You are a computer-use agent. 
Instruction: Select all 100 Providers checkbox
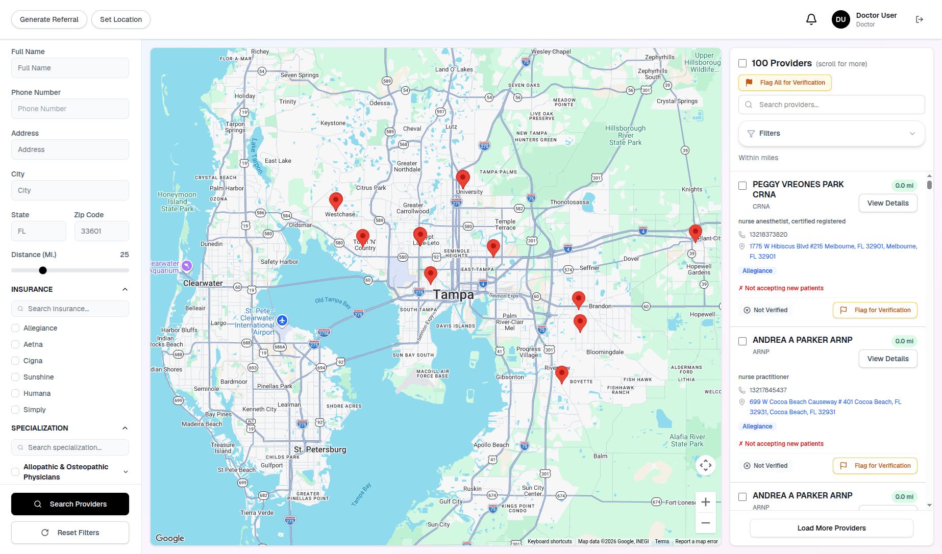pos(742,63)
